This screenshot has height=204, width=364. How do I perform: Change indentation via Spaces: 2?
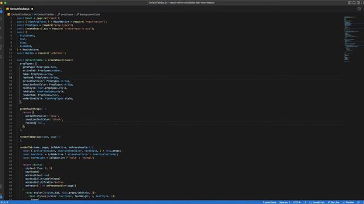pyautogui.click(x=284, y=202)
